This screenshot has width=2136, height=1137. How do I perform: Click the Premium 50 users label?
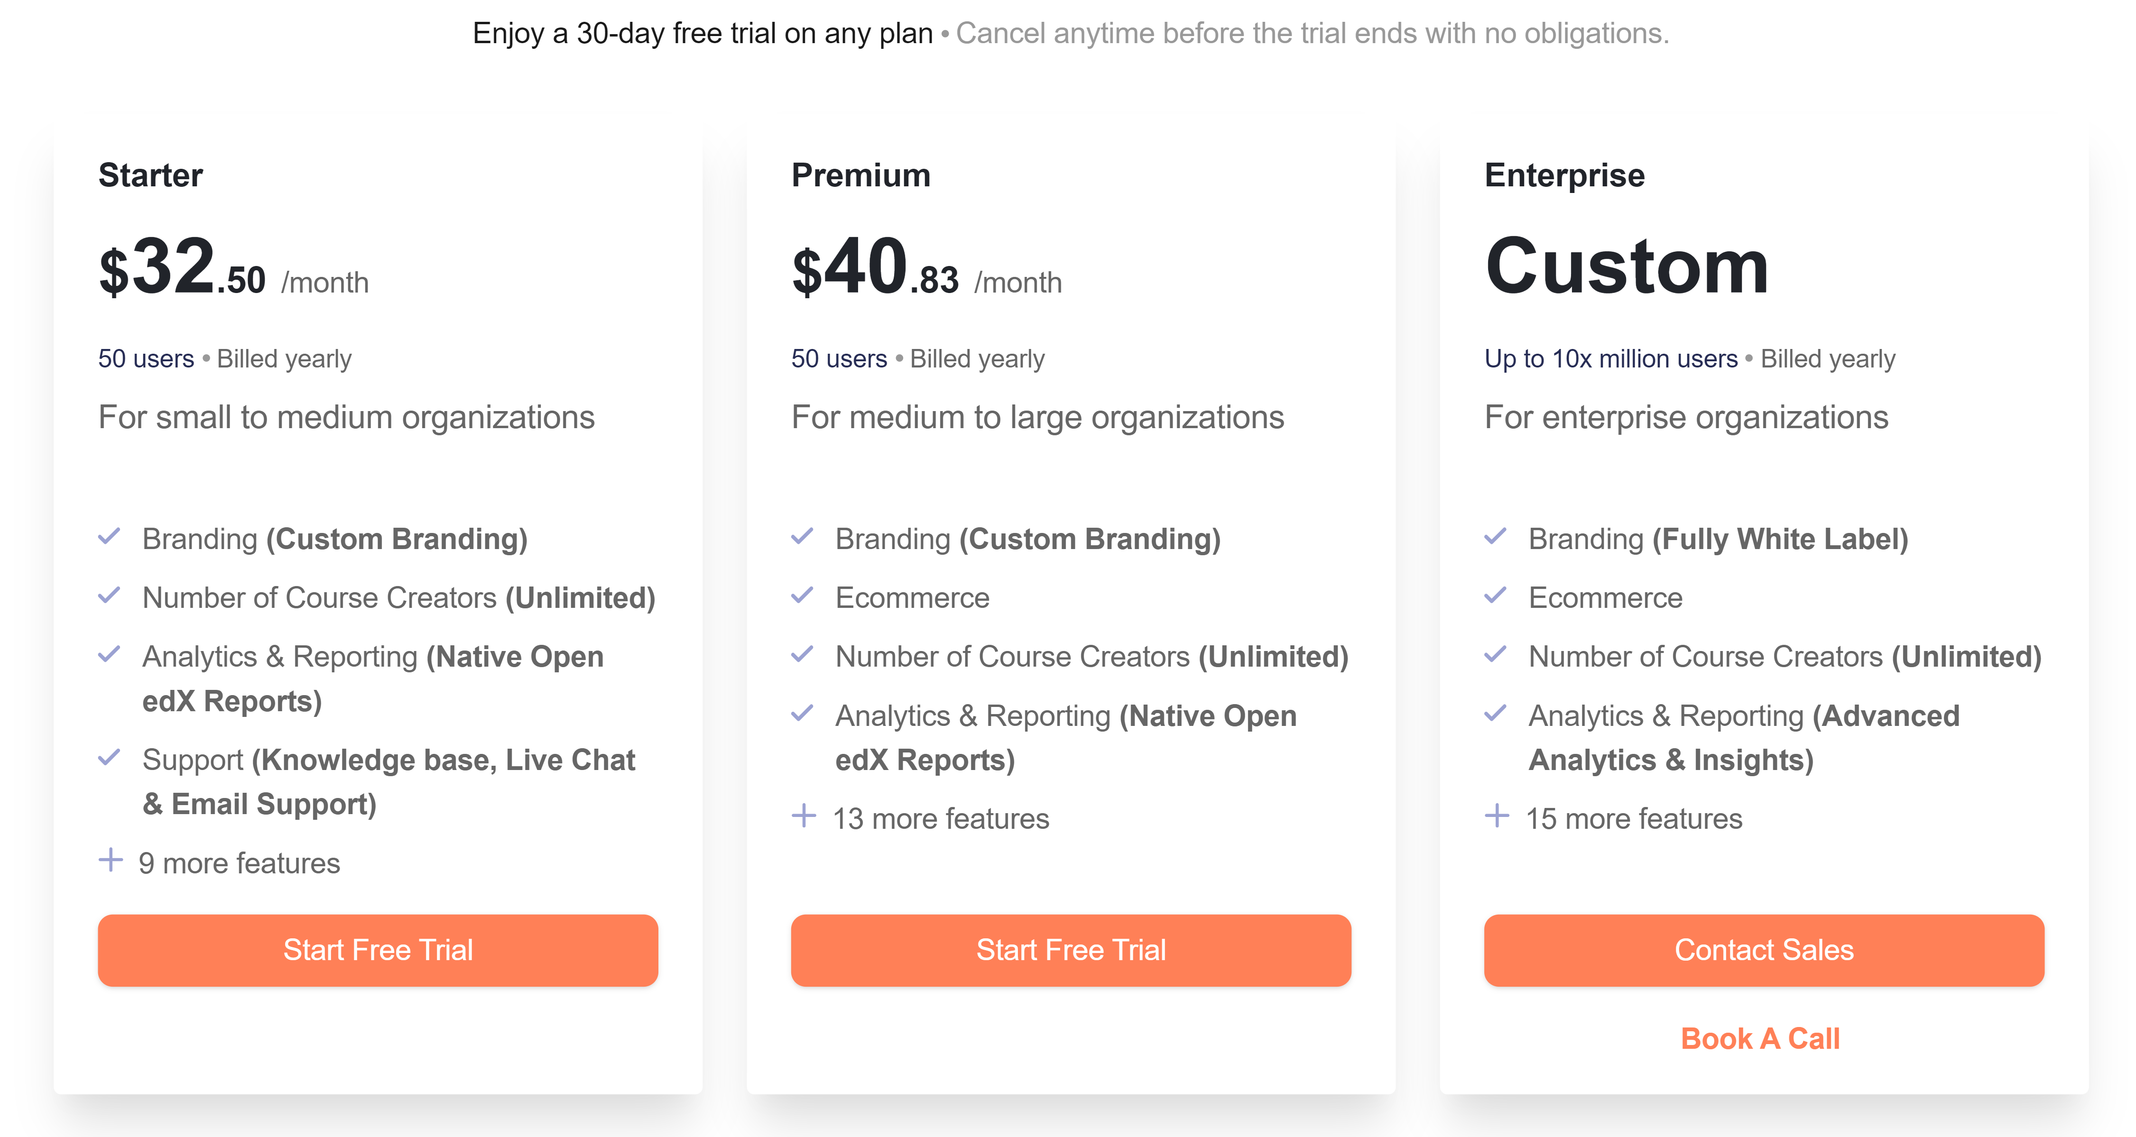click(839, 359)
